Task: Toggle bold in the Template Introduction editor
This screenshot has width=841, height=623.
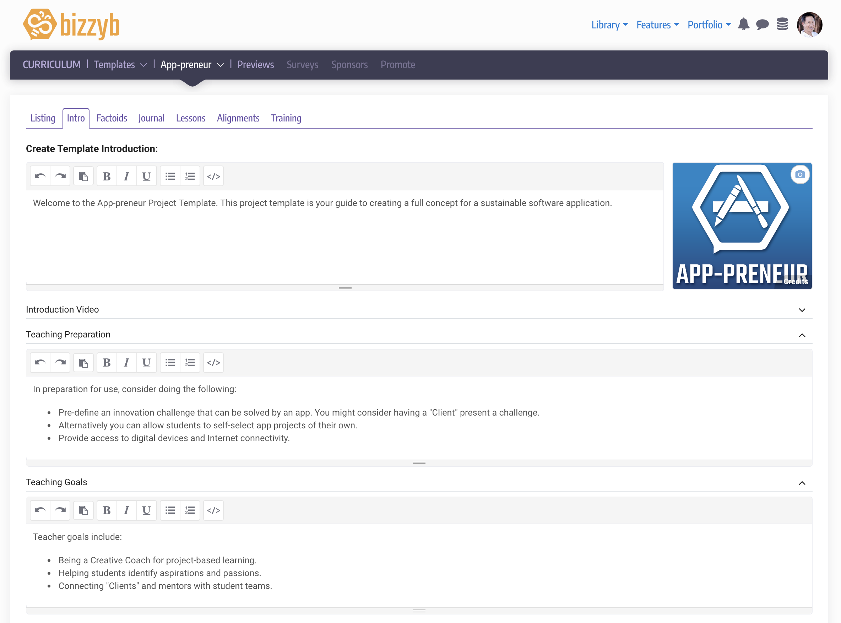Action: pyautogui.click(x=107, y=176)
